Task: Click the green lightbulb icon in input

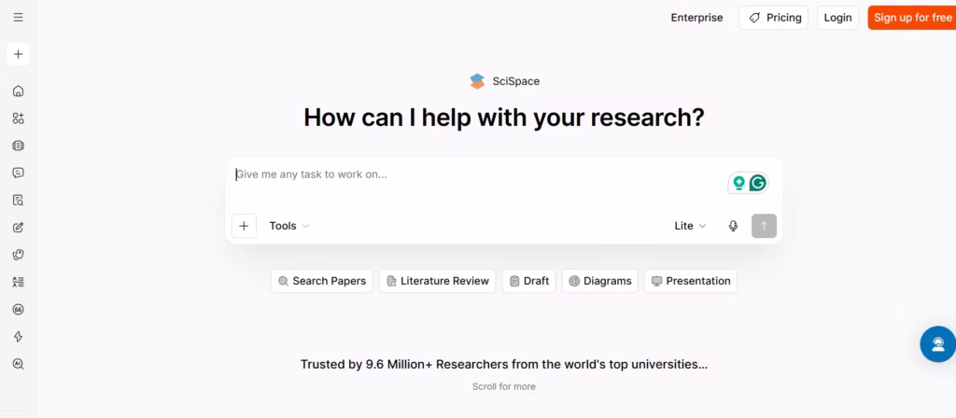Action: pyautogui.click(x=739, y=183)
